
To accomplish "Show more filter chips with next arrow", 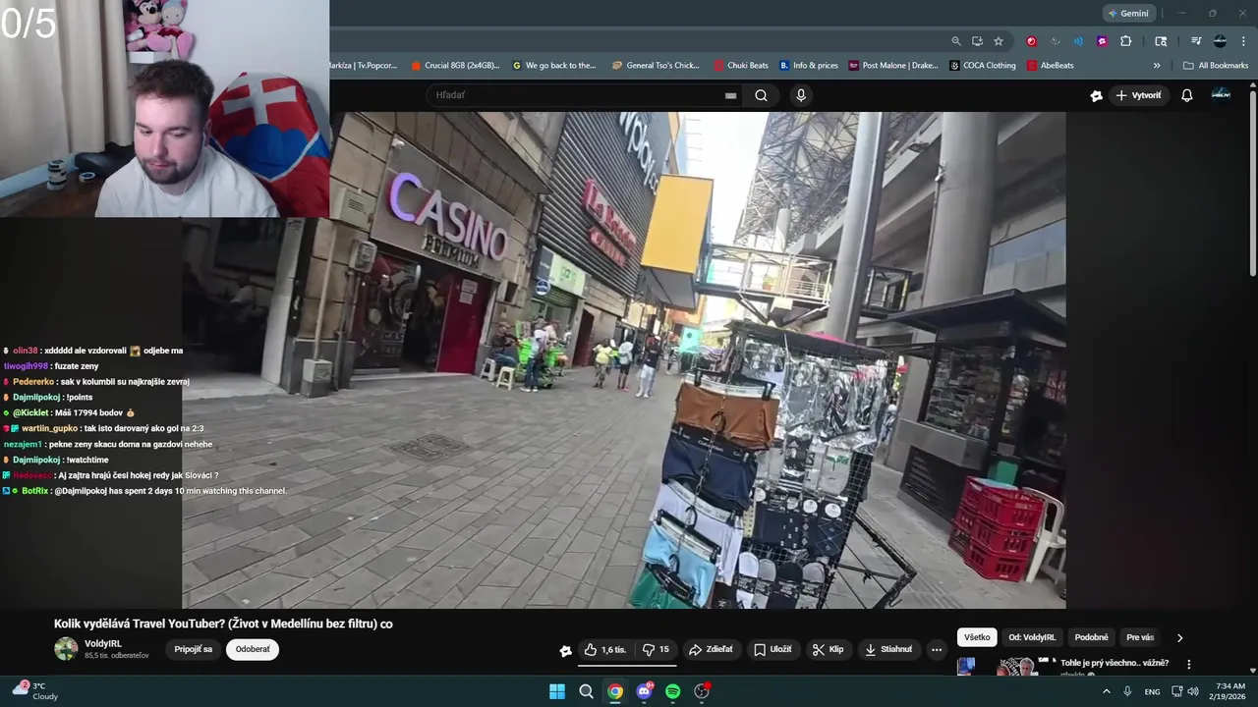I will click(1179, 637).
